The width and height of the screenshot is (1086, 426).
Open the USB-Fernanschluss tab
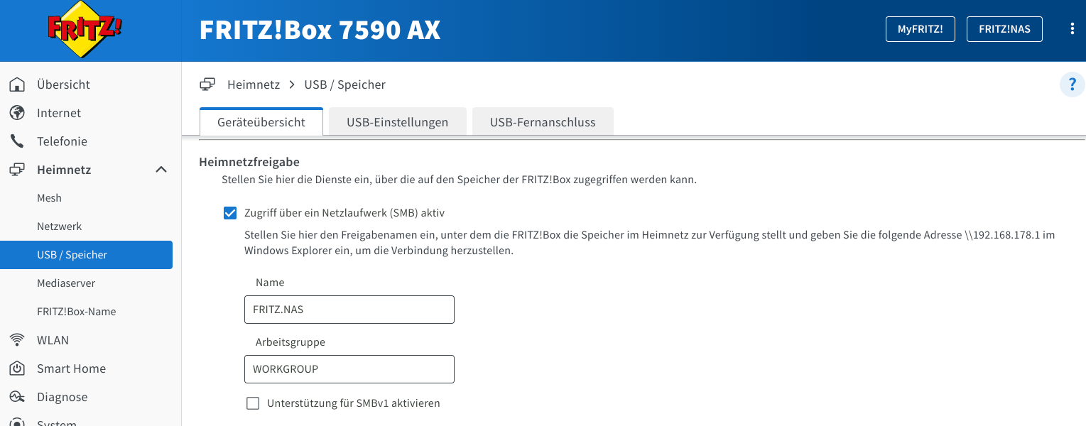[543, 122]
